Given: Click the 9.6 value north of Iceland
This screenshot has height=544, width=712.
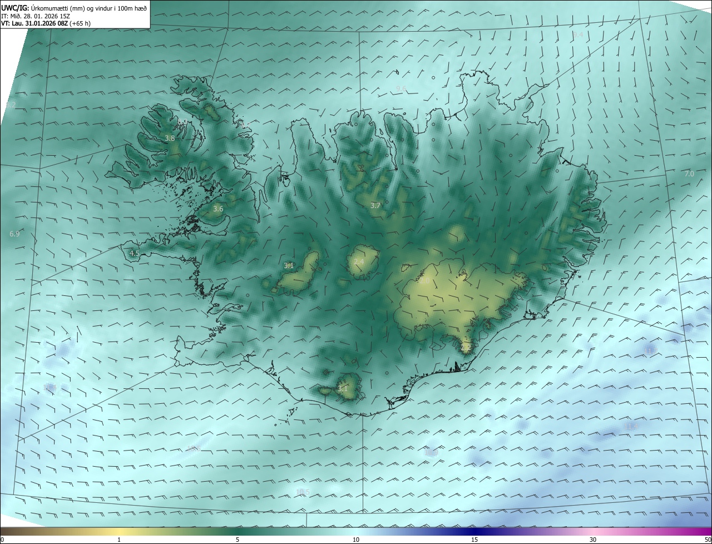Looking at the screenshot, I should [401, 89].
